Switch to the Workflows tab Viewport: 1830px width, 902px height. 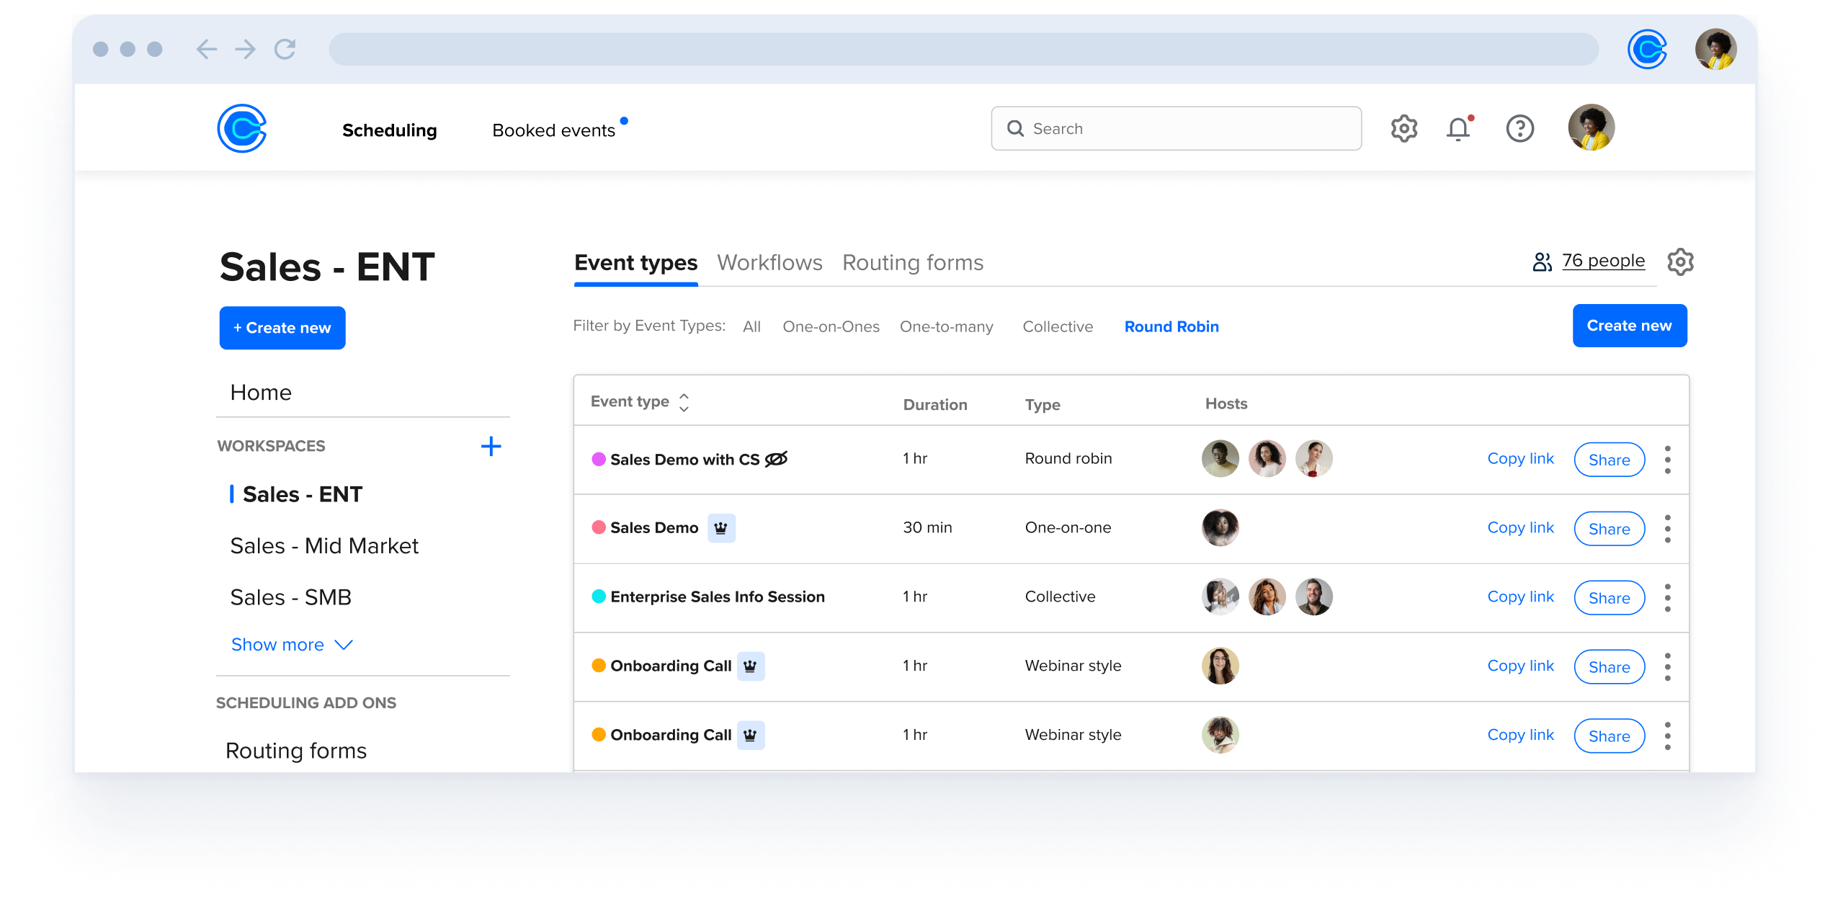tap(769, 263)
